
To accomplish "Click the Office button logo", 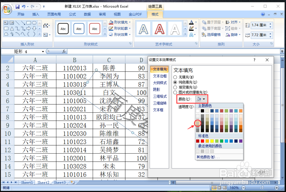I will click(7, 9).
